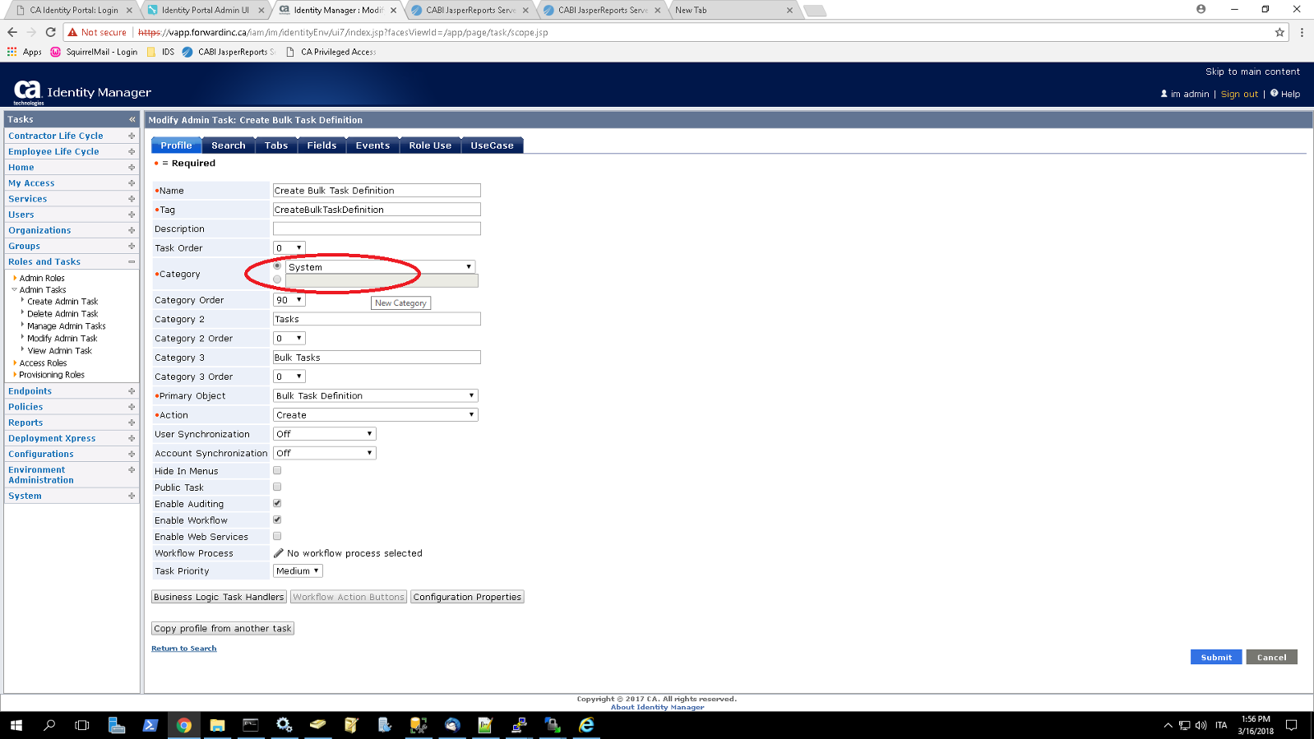
Task: Check the Public Task checkbox
Action: point(277,487)
